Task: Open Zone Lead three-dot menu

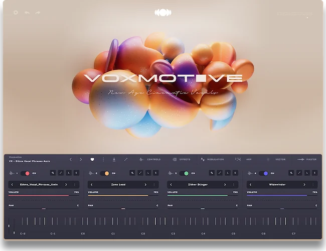Action: click(154, 185)
